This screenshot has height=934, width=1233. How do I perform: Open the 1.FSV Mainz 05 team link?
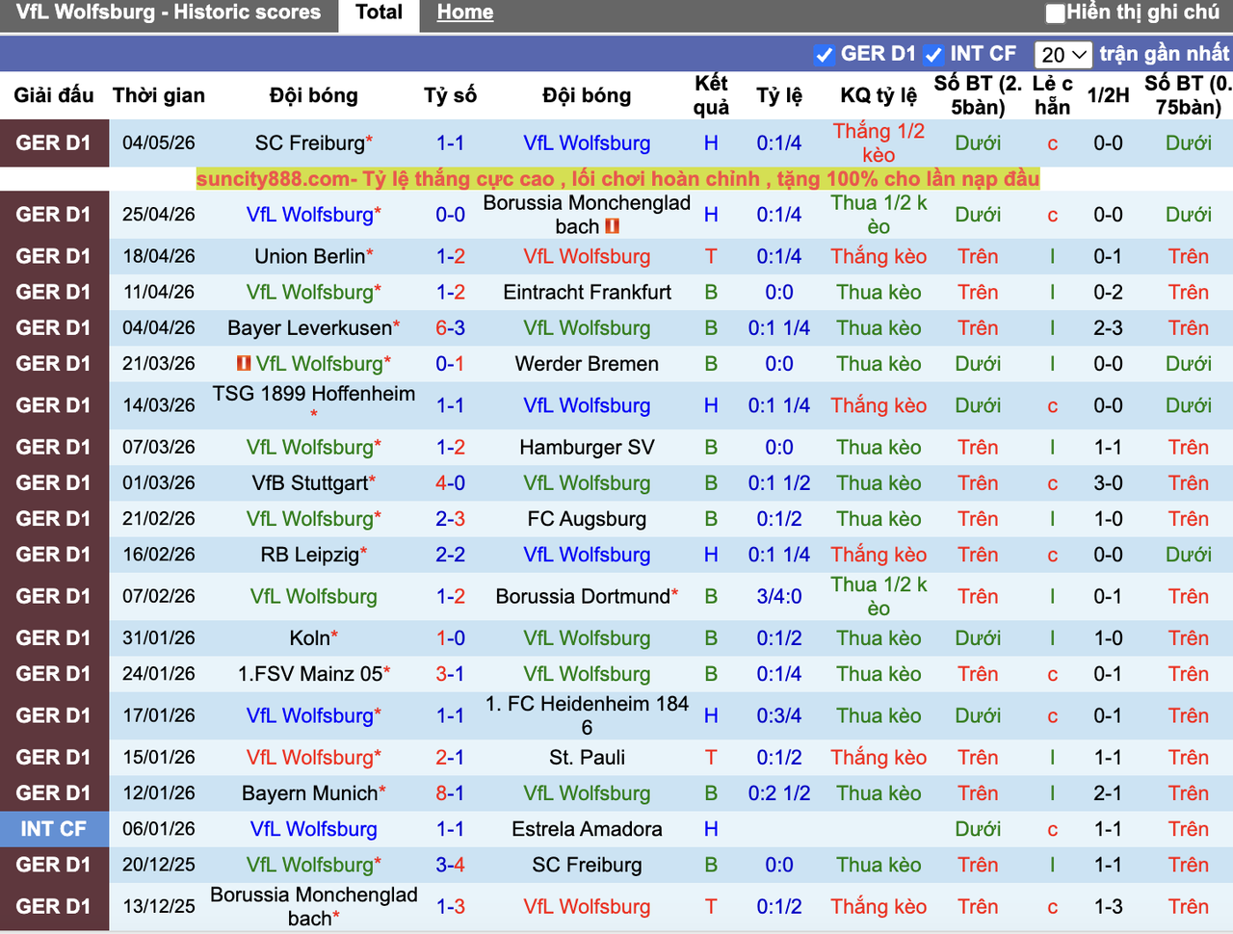pyautogui.click(x=310, y=673)
